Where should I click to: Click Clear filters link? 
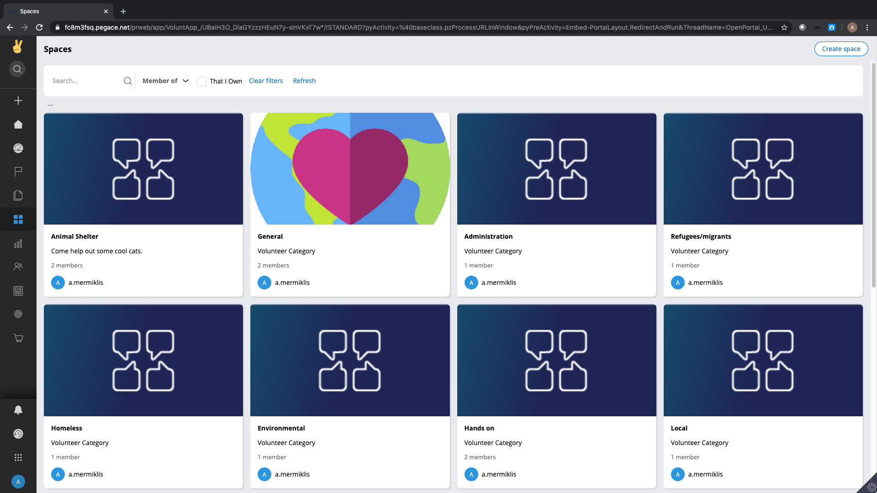click(x=265, y=81)
